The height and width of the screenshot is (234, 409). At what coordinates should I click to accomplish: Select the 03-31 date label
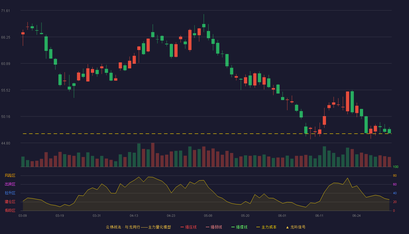[97, 216]
